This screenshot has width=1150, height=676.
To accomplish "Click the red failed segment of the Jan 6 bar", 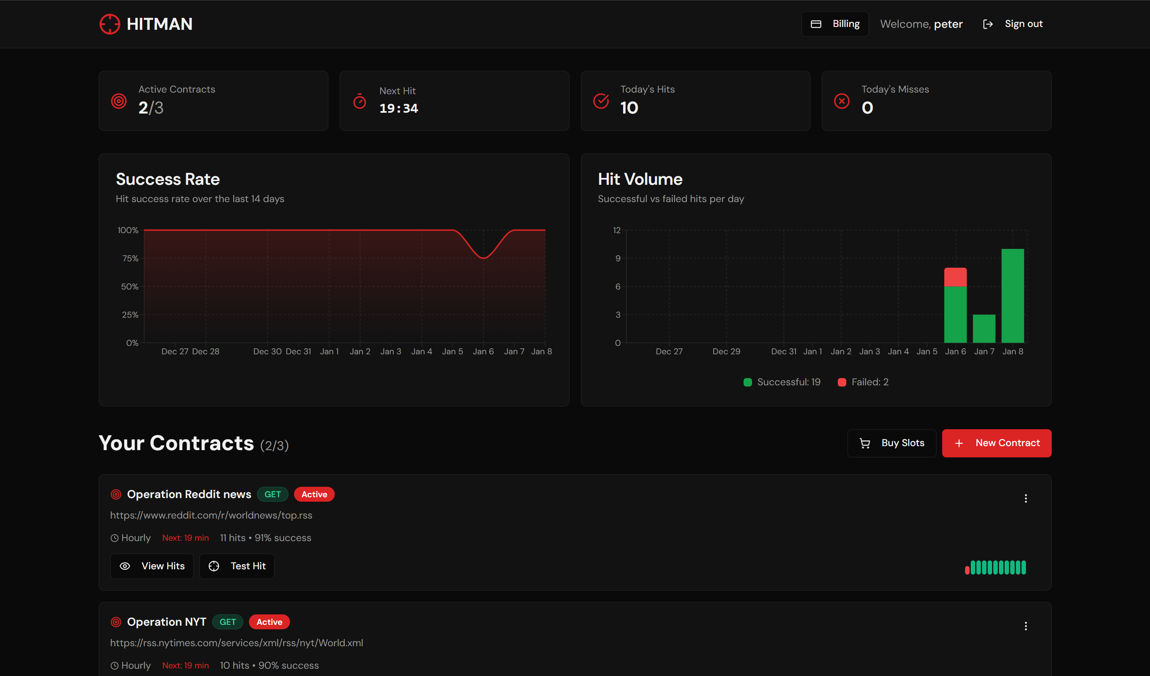I will pyautogui.click(x=955, y=277).
